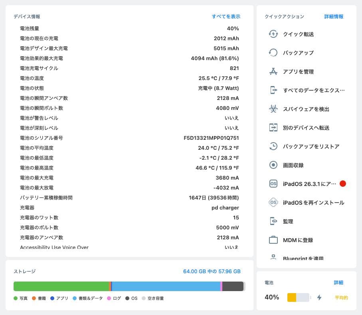
Task: Select スパイウェアを検出 action label
Action: [306, 109]
